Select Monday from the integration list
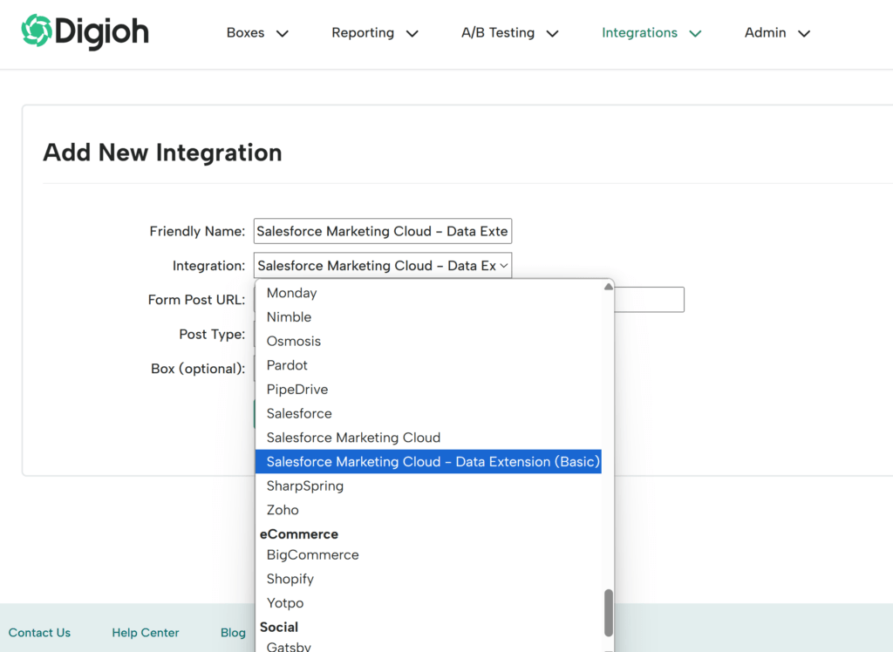The image size is (893, 652). (x=428, y=293)
